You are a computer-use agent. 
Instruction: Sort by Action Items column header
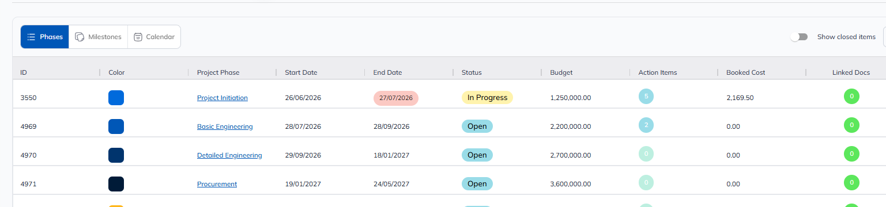pos(658,72)
